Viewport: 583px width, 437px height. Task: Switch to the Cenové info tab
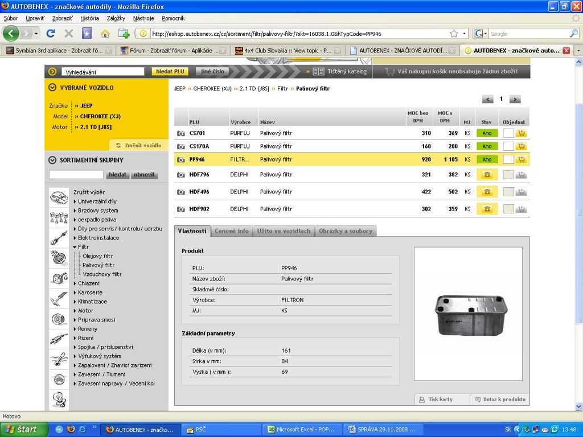click(231, 231)
